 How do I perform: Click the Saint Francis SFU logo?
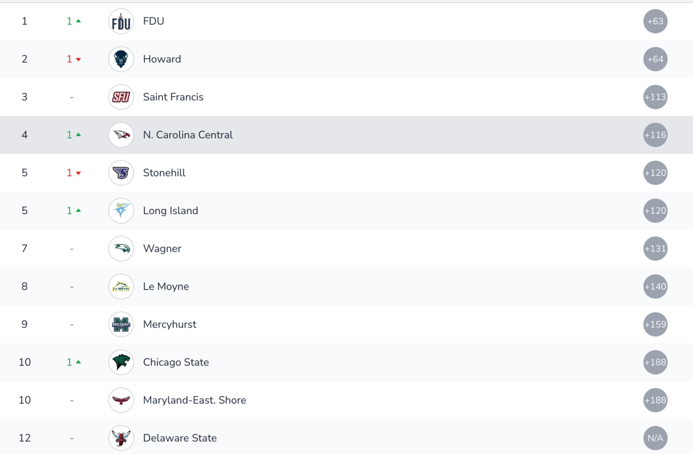pos(121,97)
